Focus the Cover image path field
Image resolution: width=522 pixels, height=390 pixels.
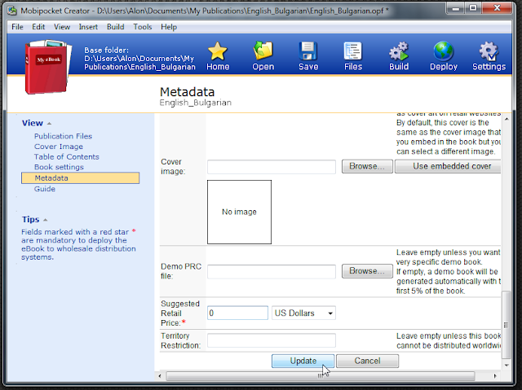coord(272,167)
